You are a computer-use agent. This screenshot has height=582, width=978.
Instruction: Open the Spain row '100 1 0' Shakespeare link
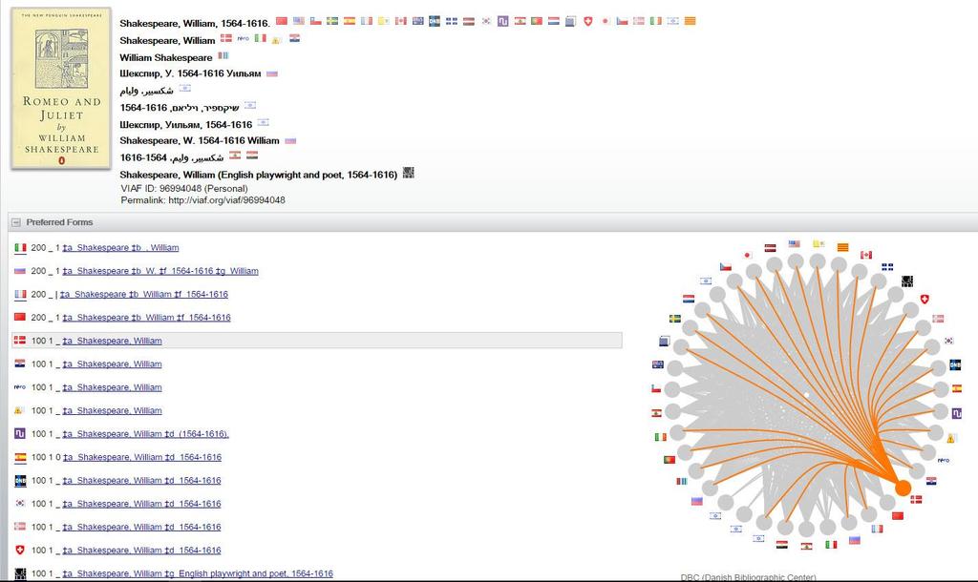(142, 457)
